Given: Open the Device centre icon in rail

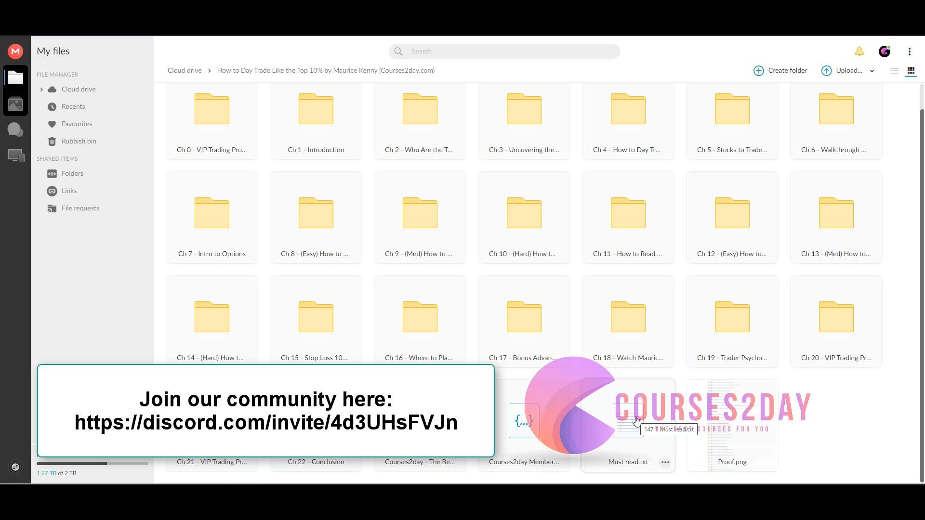Looking at the screenshot, I should 15,155.
